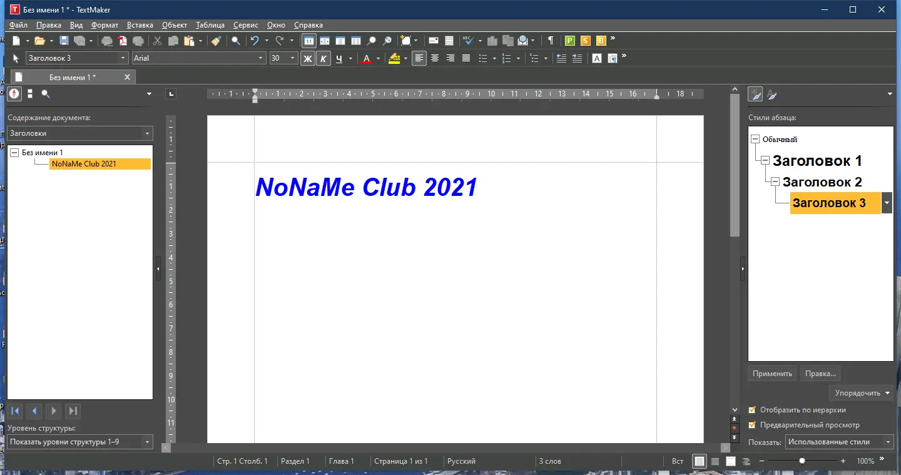Click the 'Правка...' style button
This screenshot has height=475, width=901.
pos(820,374)
